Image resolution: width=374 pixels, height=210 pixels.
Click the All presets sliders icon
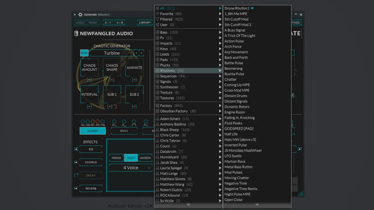click(x=157, y=8)
